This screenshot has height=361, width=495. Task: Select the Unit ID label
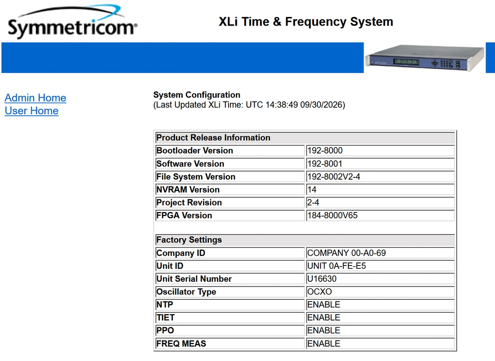(170, 266)
